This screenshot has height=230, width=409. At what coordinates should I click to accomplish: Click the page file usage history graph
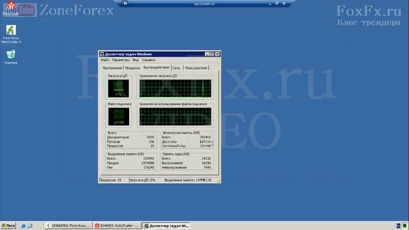(x=175, y=116)
